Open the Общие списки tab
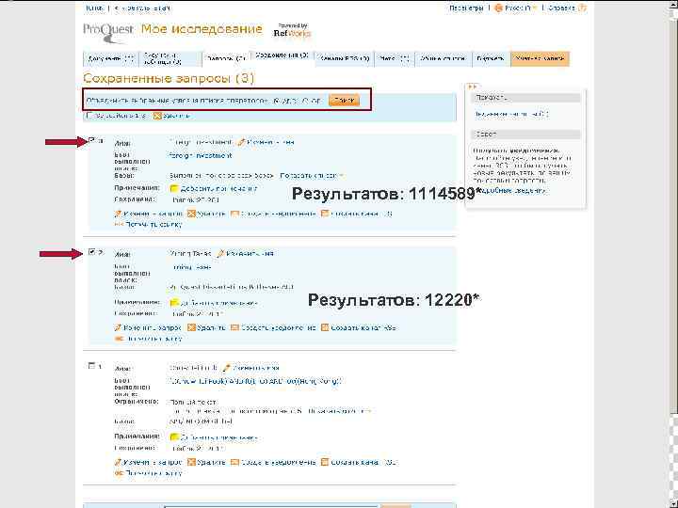The height and width of the screenshot is (508, 678). 444,58
